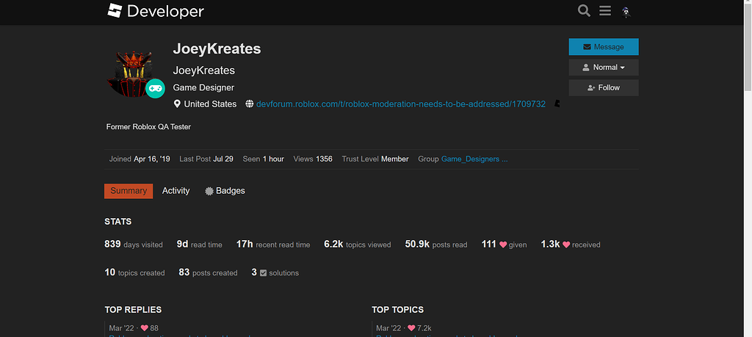Click the Former Roblox QA Tester bio
This screenshot has height=337, width=752.
click(x=148, y=127)
